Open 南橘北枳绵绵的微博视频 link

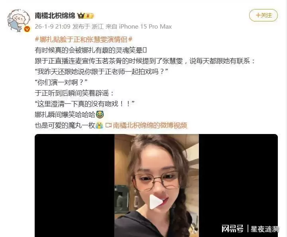pyautogui.click(x=150, y=125)
